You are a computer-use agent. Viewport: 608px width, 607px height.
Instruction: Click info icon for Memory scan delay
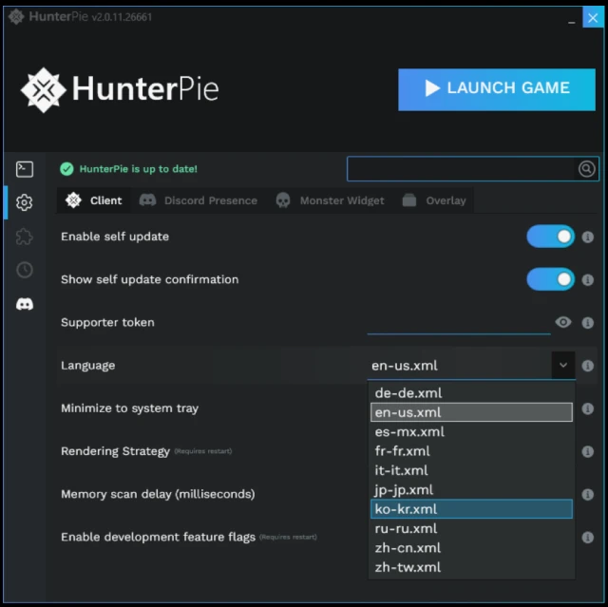(587, 494)
